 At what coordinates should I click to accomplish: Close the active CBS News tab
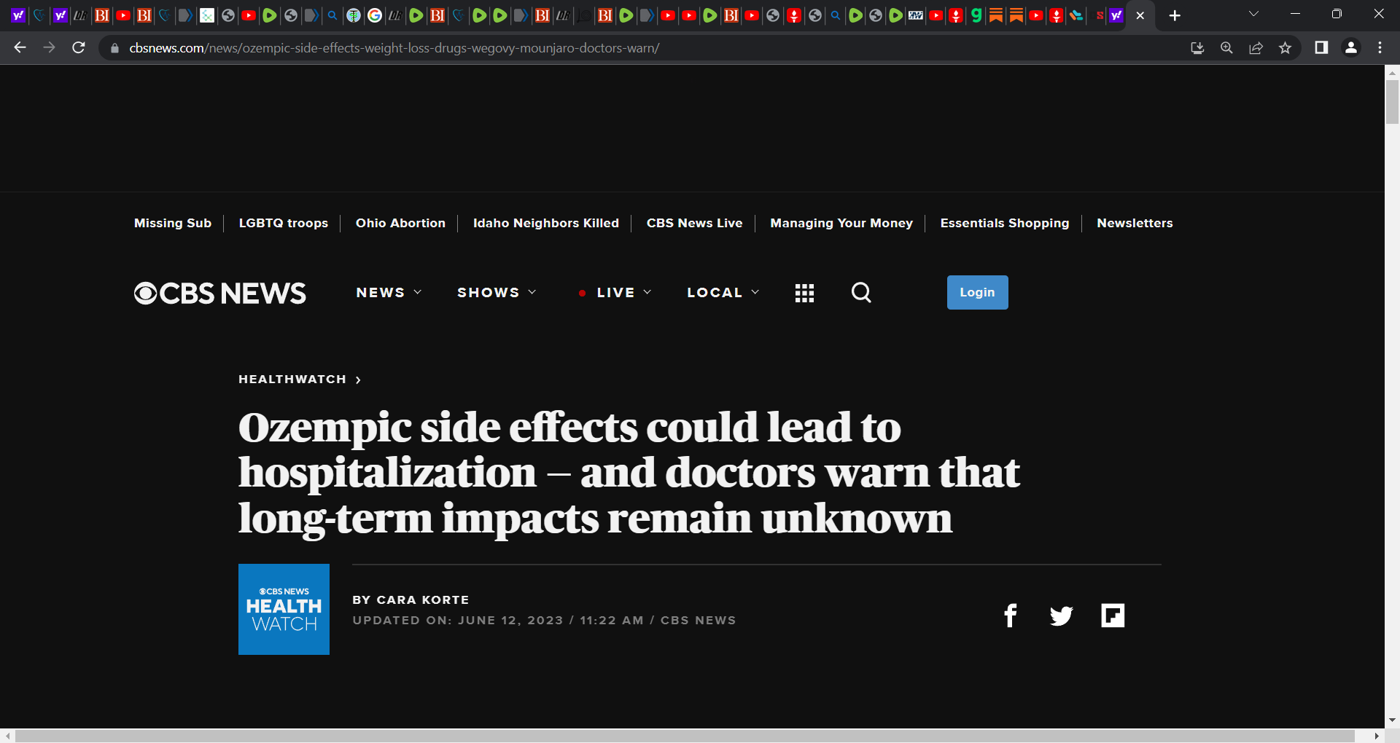[1140, 15]
